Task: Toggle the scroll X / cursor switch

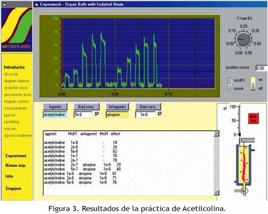Action: (x=229, y=84)
